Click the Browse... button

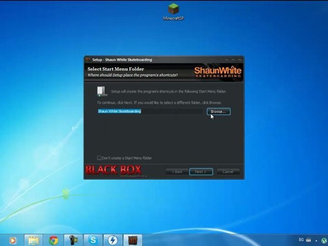(219, 111)
